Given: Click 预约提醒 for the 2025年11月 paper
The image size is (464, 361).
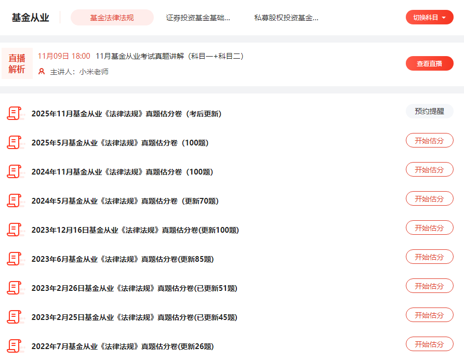Looking at the screenshot, I should tap(429, 111).
